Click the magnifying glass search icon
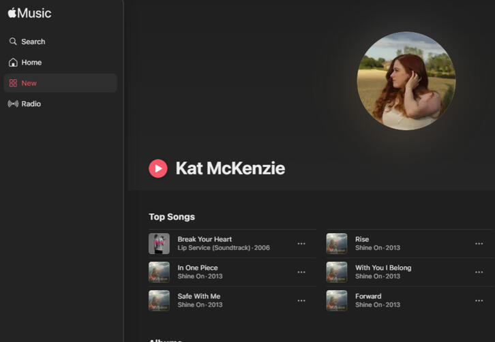Screen dimensions: 495x342 (x=13, y=42)
